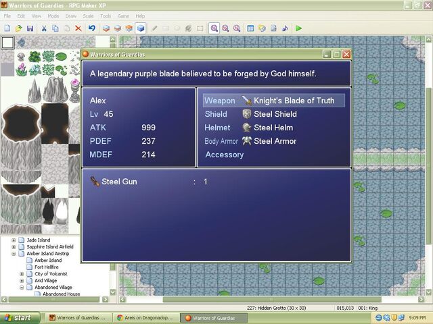Delete selection with the red X icon
This screenshot has width=433, height=324.
coord(78,28)
